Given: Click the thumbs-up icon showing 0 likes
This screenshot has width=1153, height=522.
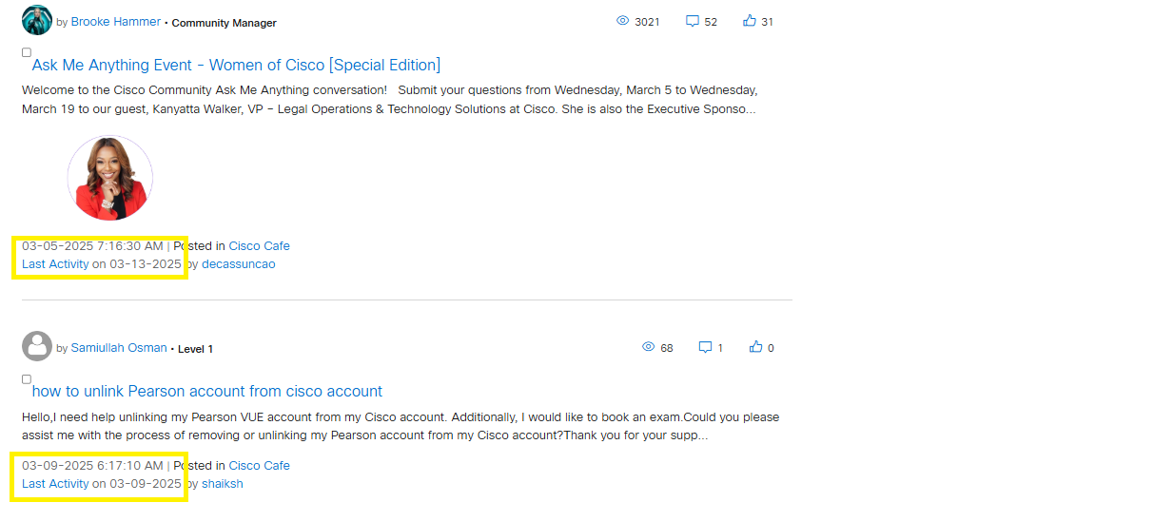Looking at the screenshot, I should coord(756,347).
